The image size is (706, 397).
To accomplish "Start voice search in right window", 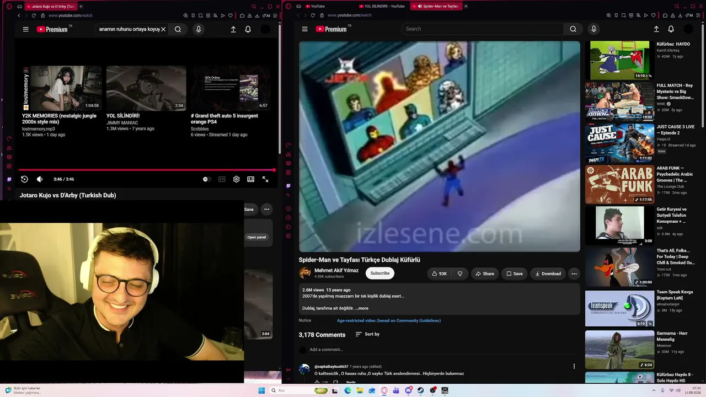I will coord(593,29).
